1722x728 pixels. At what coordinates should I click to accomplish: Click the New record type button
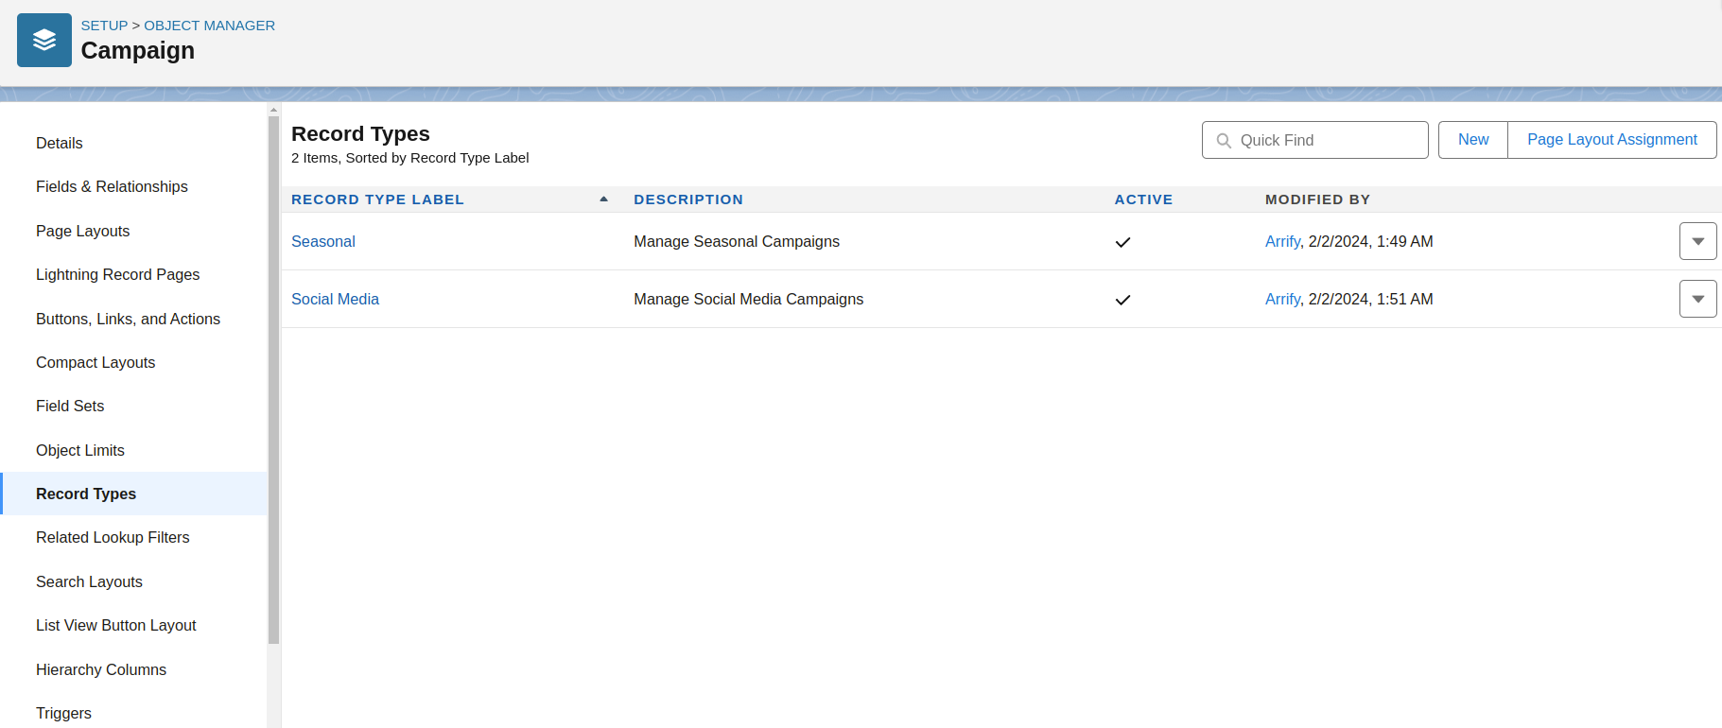point(1472,140)
